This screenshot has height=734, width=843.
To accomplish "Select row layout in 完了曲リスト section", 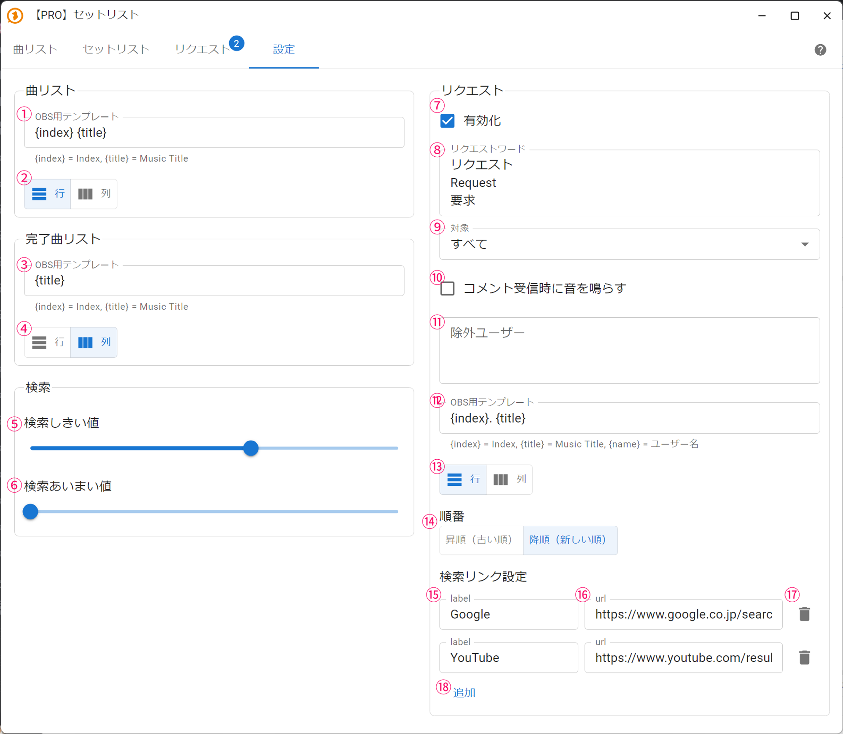I will tap(48, 342).
